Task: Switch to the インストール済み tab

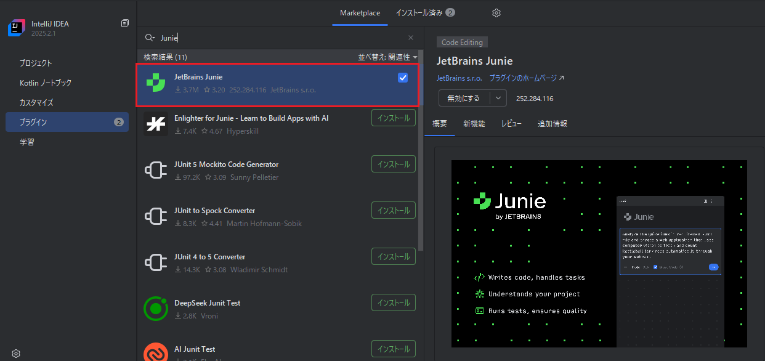Action: pyautogui.click(x=425, y=13)
